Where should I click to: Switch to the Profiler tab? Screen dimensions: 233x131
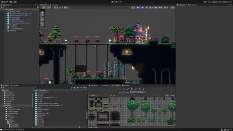tap(126, 86)
